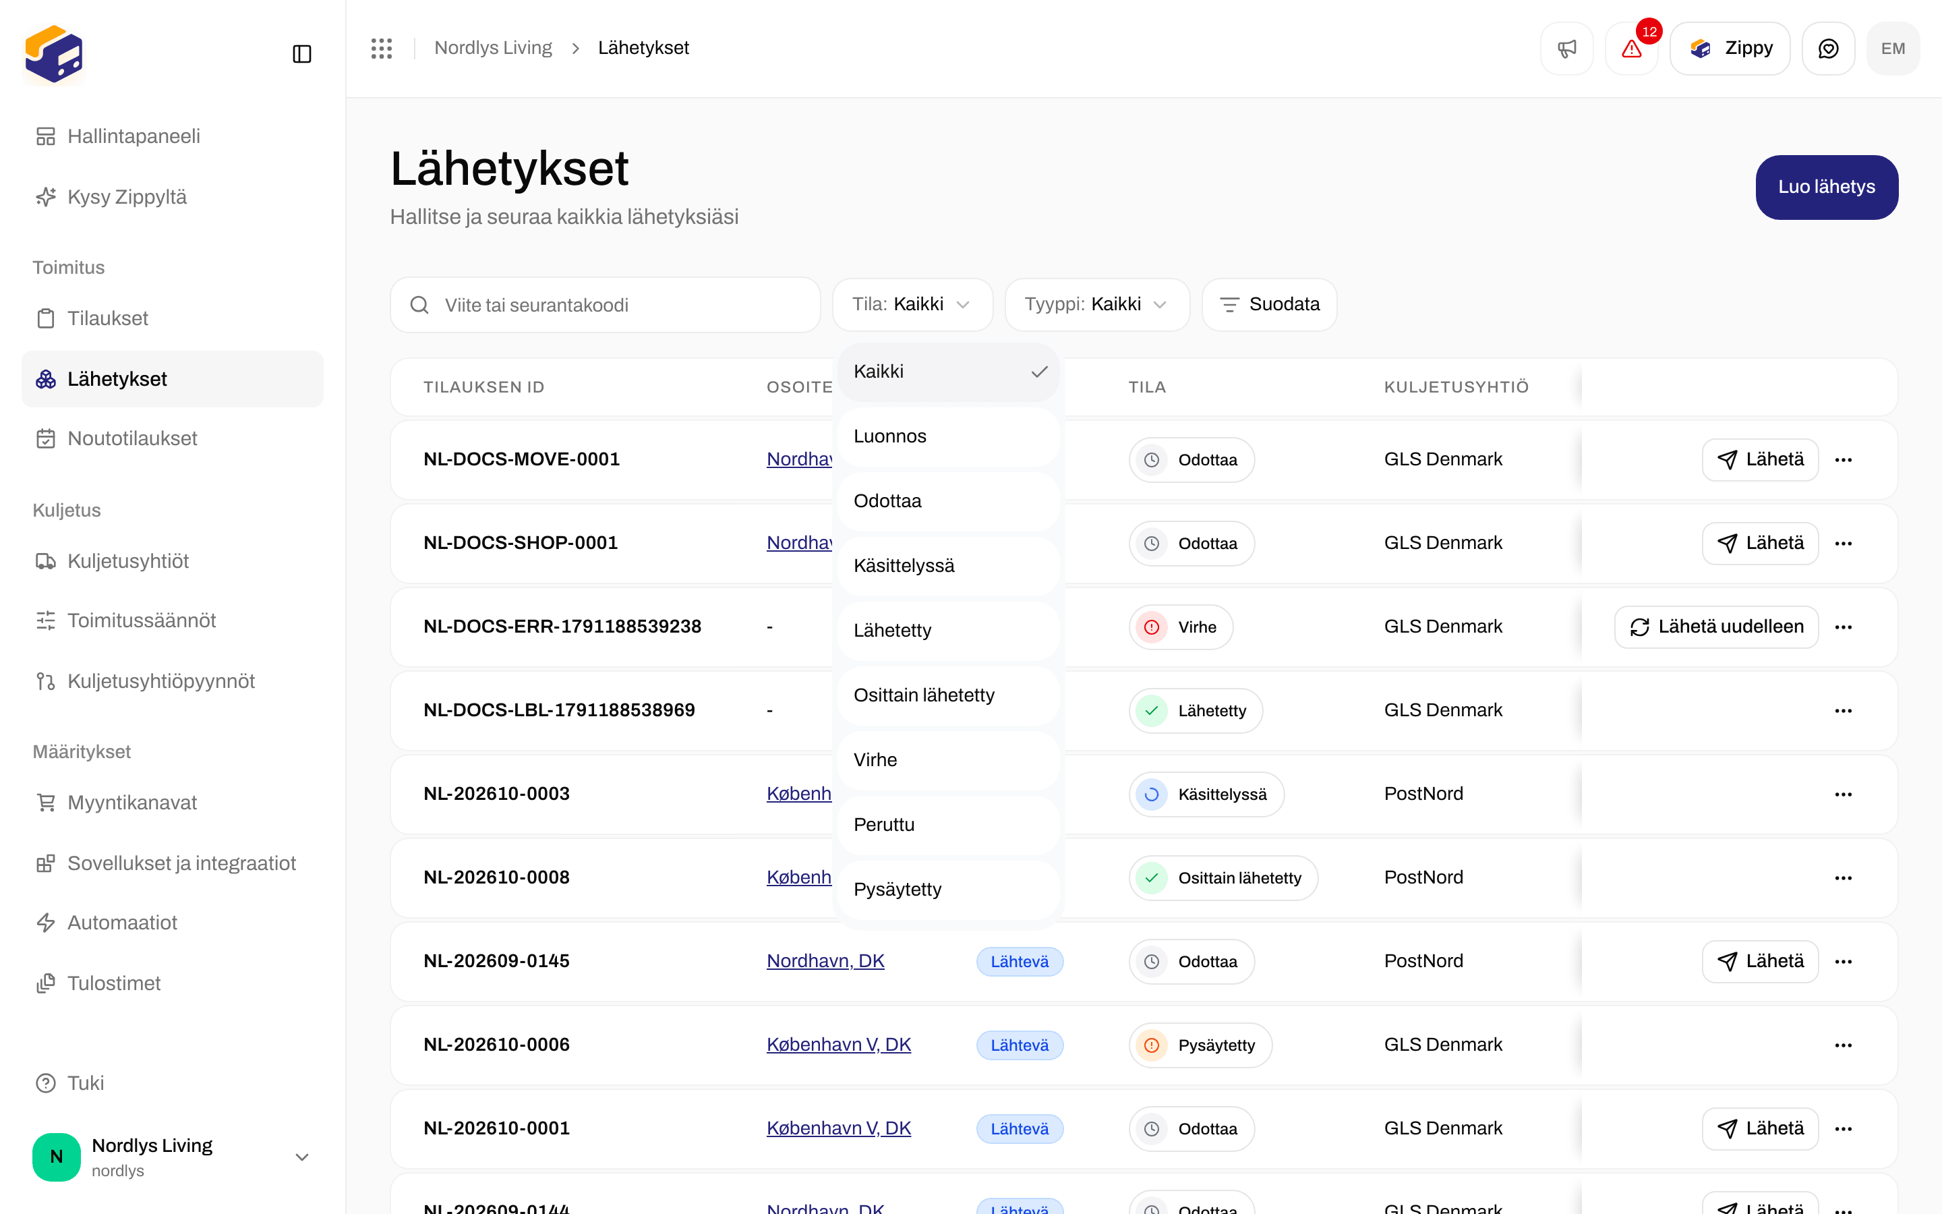The width and height of the screenshot is (1942, 1214).
Task: Pick Peruttu status option
Action: tap(949, 825)
